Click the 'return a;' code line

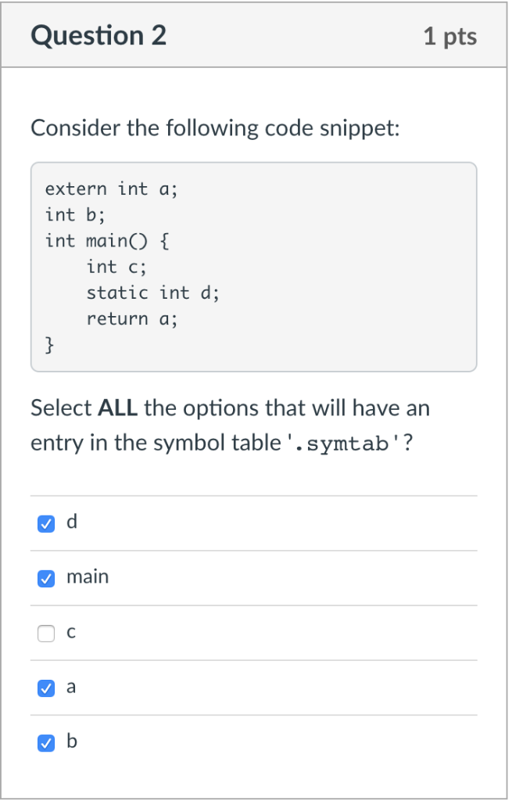[x=131, y=319]
